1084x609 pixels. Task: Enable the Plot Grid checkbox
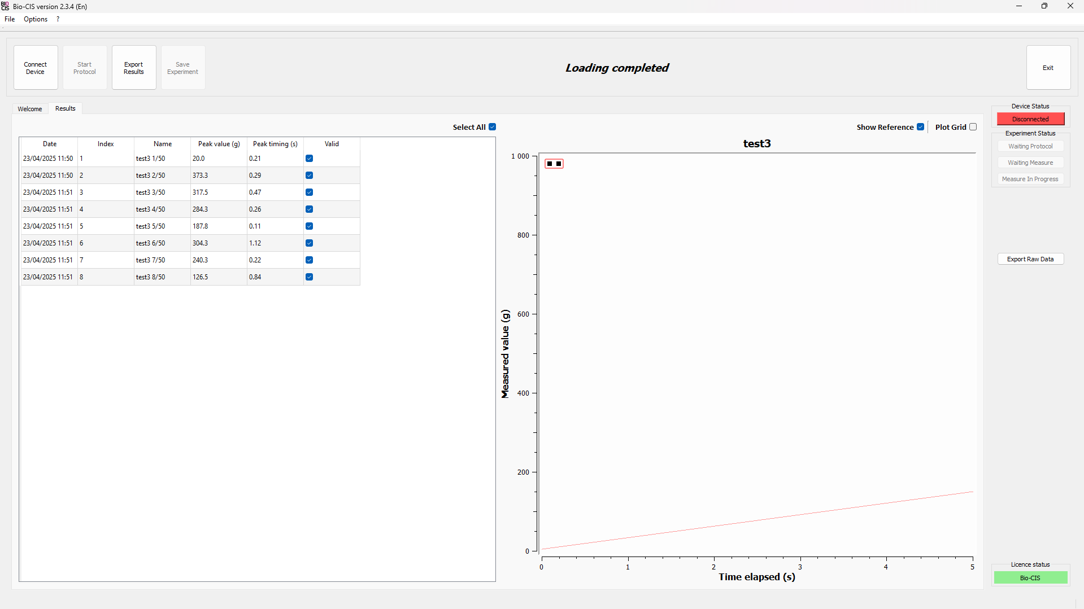[973, 127]
